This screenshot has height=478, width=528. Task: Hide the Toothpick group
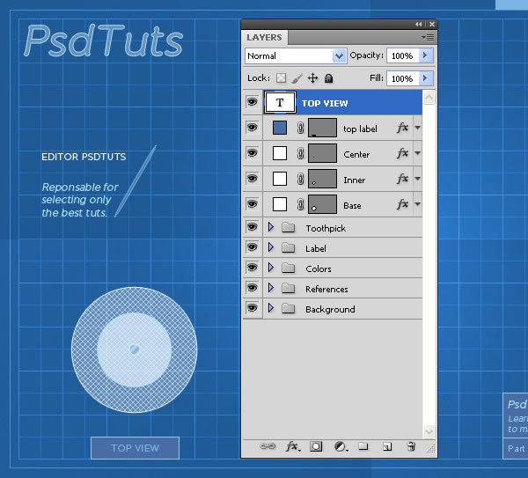[x=253, y=227]
